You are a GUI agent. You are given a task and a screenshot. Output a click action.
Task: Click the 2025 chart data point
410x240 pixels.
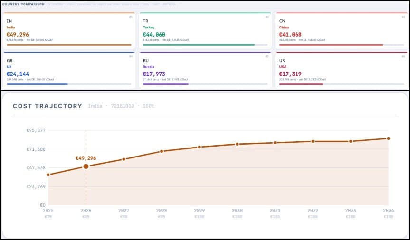pyautogui.click(x=48, y=175)
